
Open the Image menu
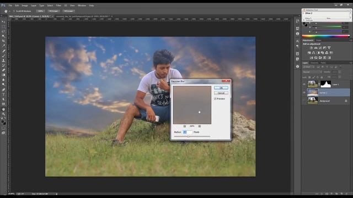pyautogui.click(x=25, y=5)
